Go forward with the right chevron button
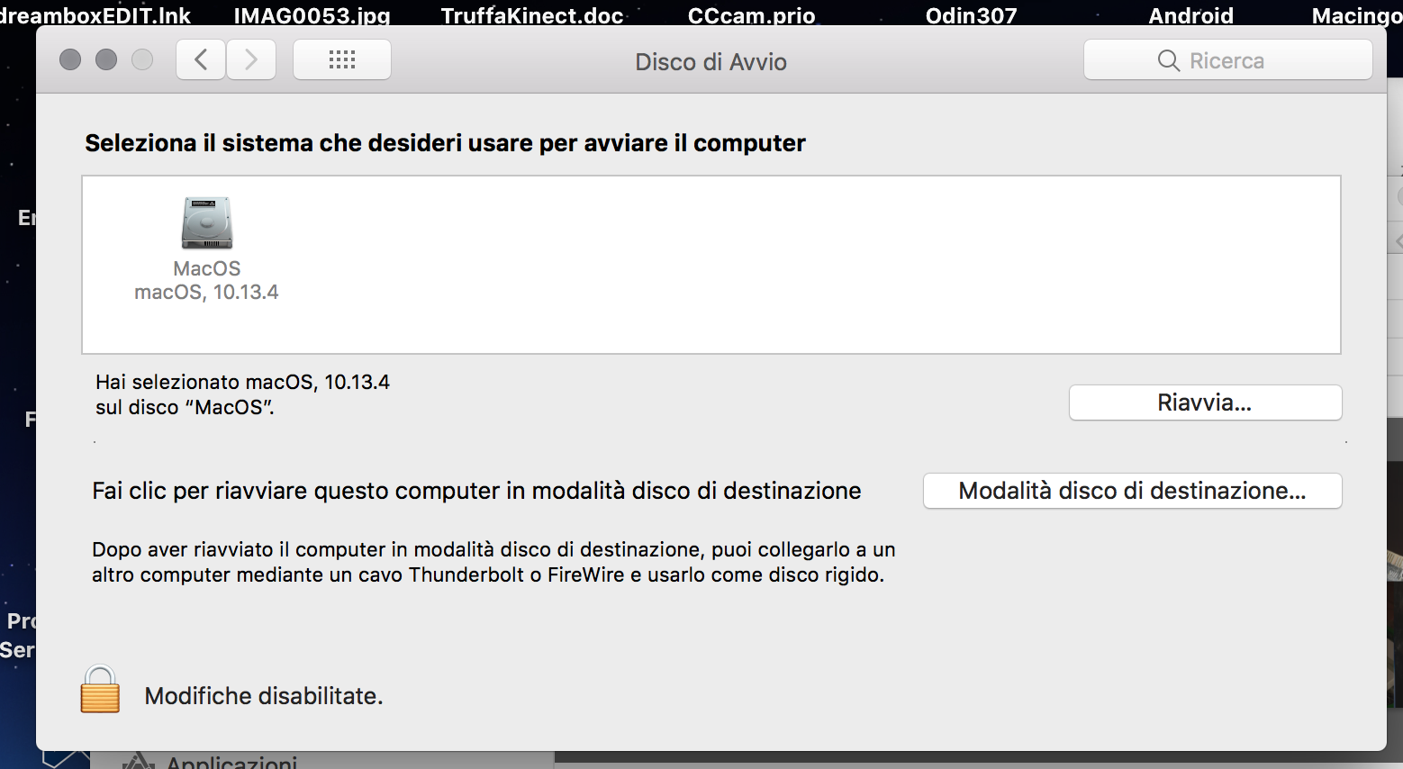Image resolution: width=1403 pixels, height=769 pixels. click(251, 60)
